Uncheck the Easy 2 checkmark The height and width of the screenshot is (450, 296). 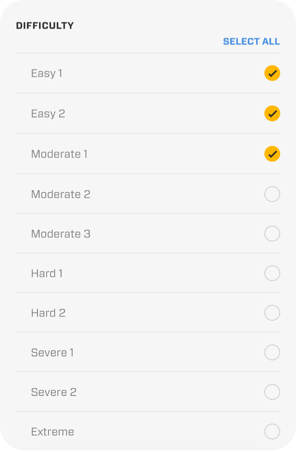tap(272, 114)
